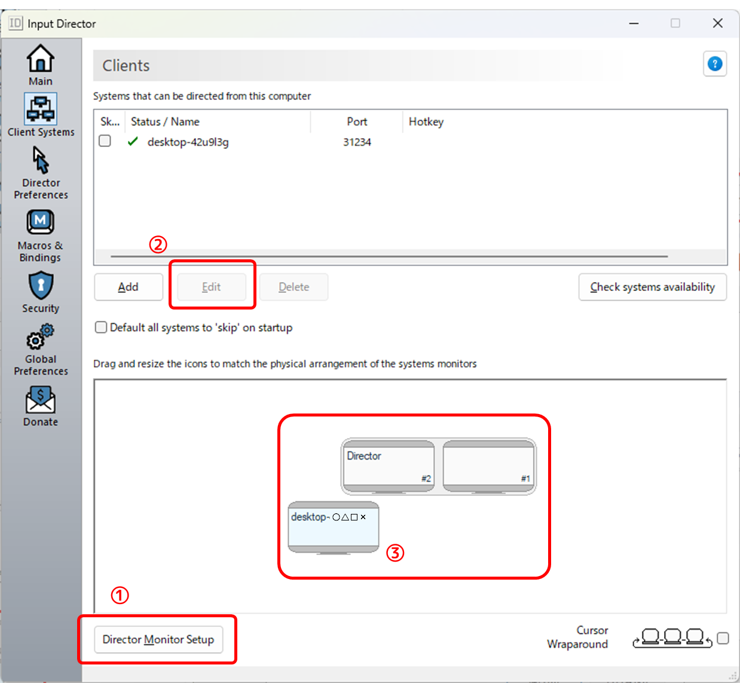Select the Client Systems sidebar icon

(41, 108)
